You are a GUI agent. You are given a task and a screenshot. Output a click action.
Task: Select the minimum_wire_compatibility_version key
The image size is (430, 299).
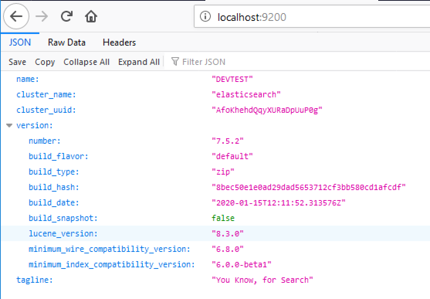[x=109, y=249]
